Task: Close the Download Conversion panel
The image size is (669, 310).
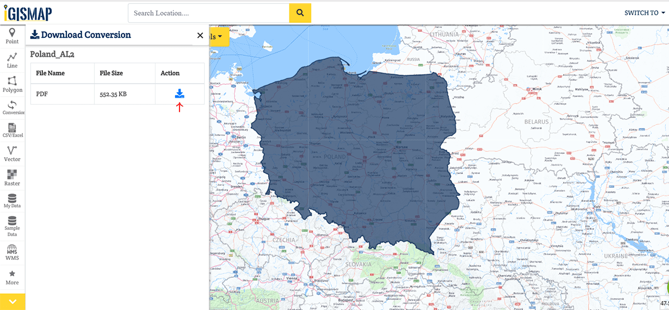Action: pyautogui.click(x=200, y=35)
